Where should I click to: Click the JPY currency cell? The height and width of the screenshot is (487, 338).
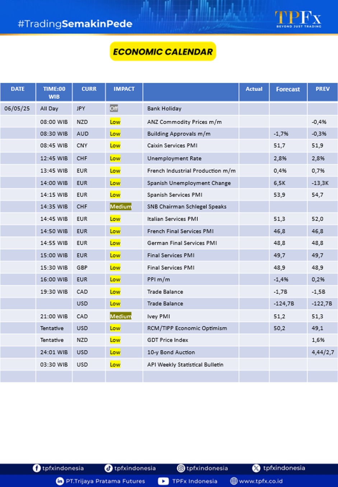point(81,108)
